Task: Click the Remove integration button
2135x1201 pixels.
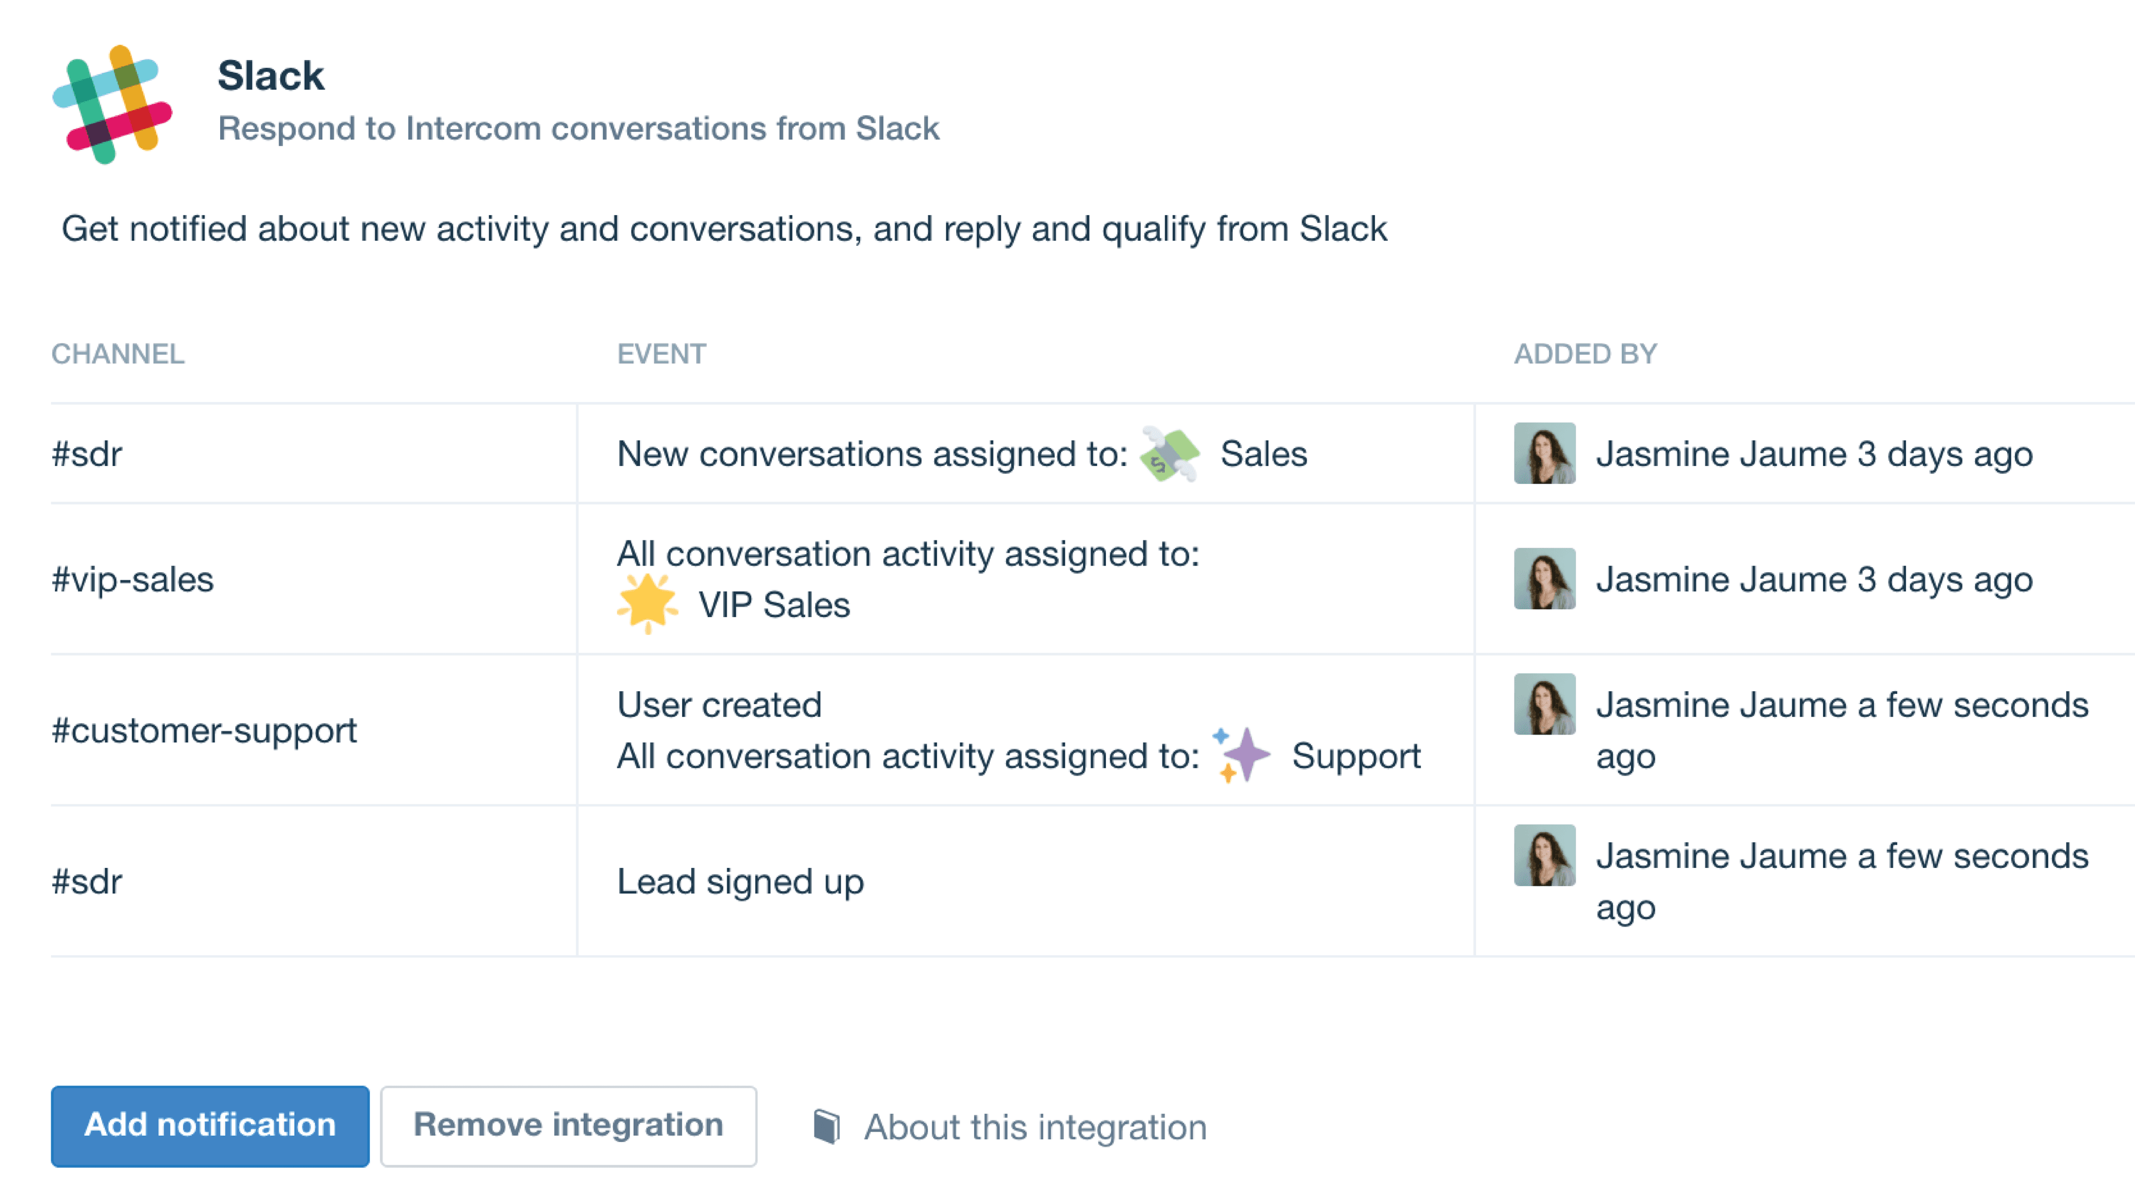Action: 569,1125
